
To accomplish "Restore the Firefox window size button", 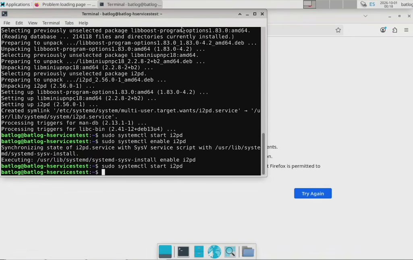I will [x=399, y=16].
